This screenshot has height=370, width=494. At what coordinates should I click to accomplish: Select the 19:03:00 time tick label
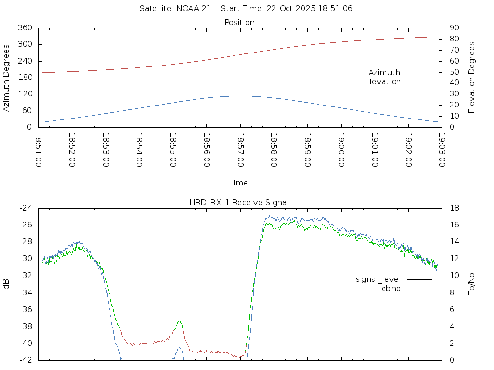(441, 150)
